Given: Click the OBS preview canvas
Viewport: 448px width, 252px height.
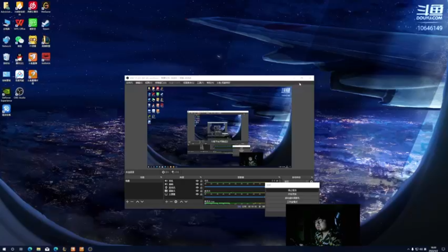Looking at the screenshot, I should tap(220, 127).
